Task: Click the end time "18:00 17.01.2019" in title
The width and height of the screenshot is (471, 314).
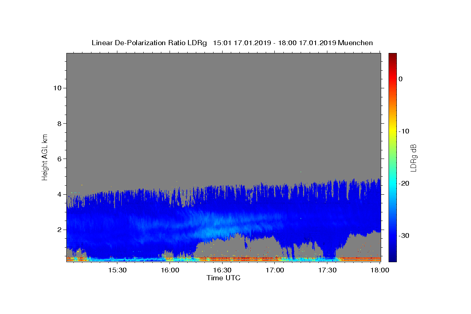Action: pyautogui.click(x=307, y=43)
